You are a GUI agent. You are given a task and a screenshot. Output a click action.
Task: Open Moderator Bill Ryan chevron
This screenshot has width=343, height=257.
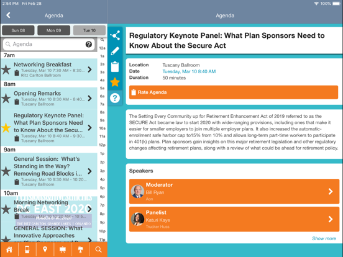(x=331, y=191)
